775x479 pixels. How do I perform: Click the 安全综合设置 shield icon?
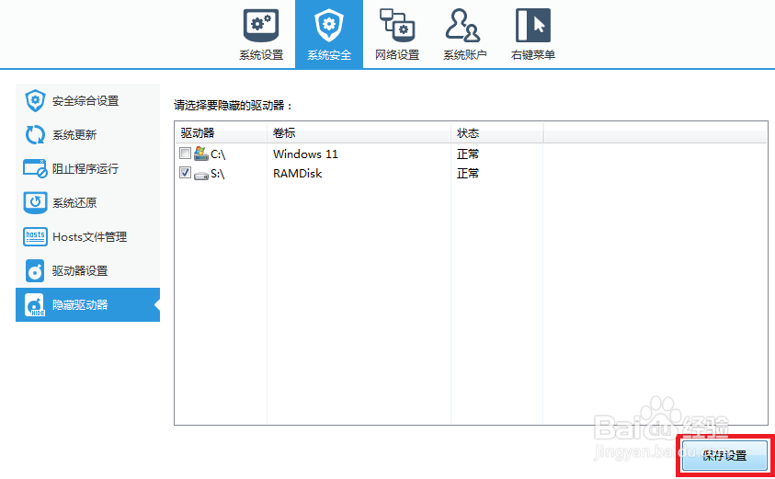35,101
